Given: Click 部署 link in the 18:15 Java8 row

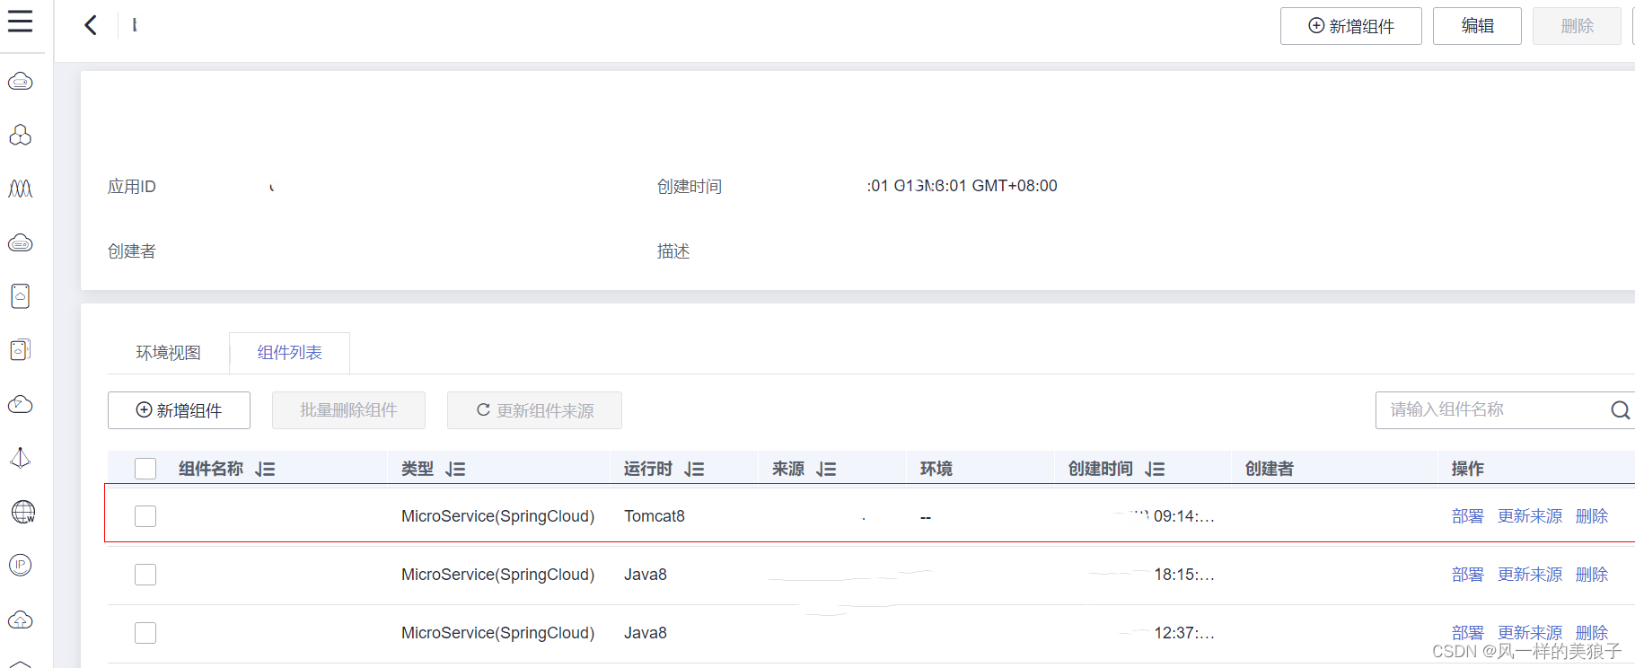Looking at the screenshot, I should (x=1467, y=575).
